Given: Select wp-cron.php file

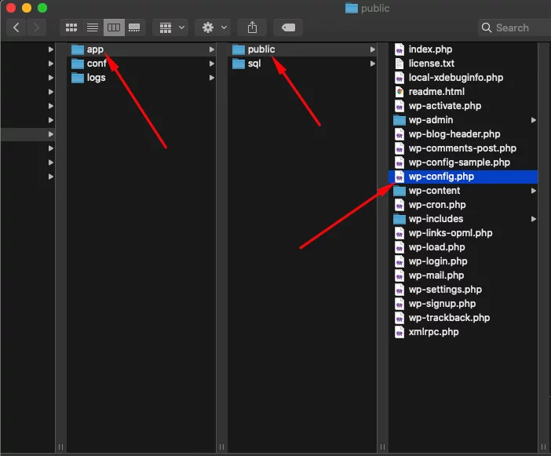Looking at the screenshot, I should pos(463,205).
